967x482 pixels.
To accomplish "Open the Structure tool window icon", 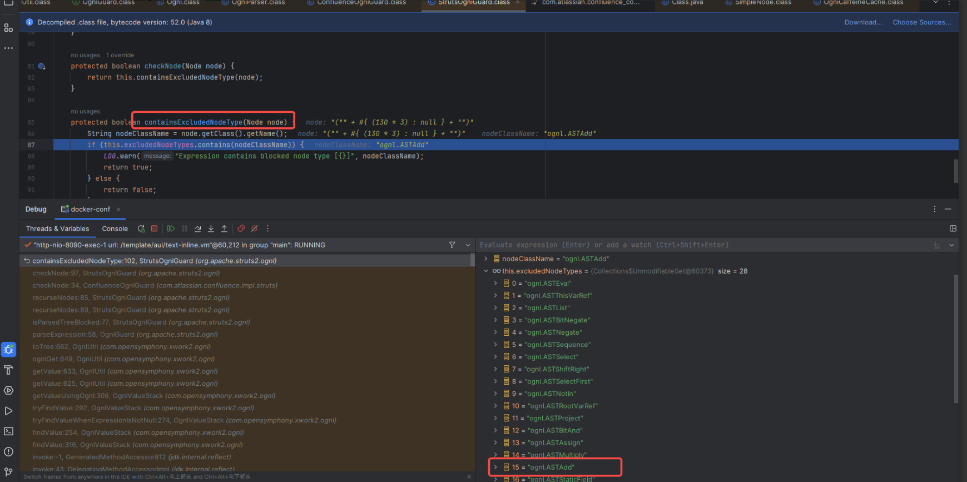I will (x=8, y=27).
